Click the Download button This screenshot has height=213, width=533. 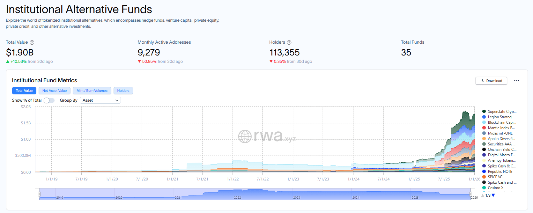491,81
